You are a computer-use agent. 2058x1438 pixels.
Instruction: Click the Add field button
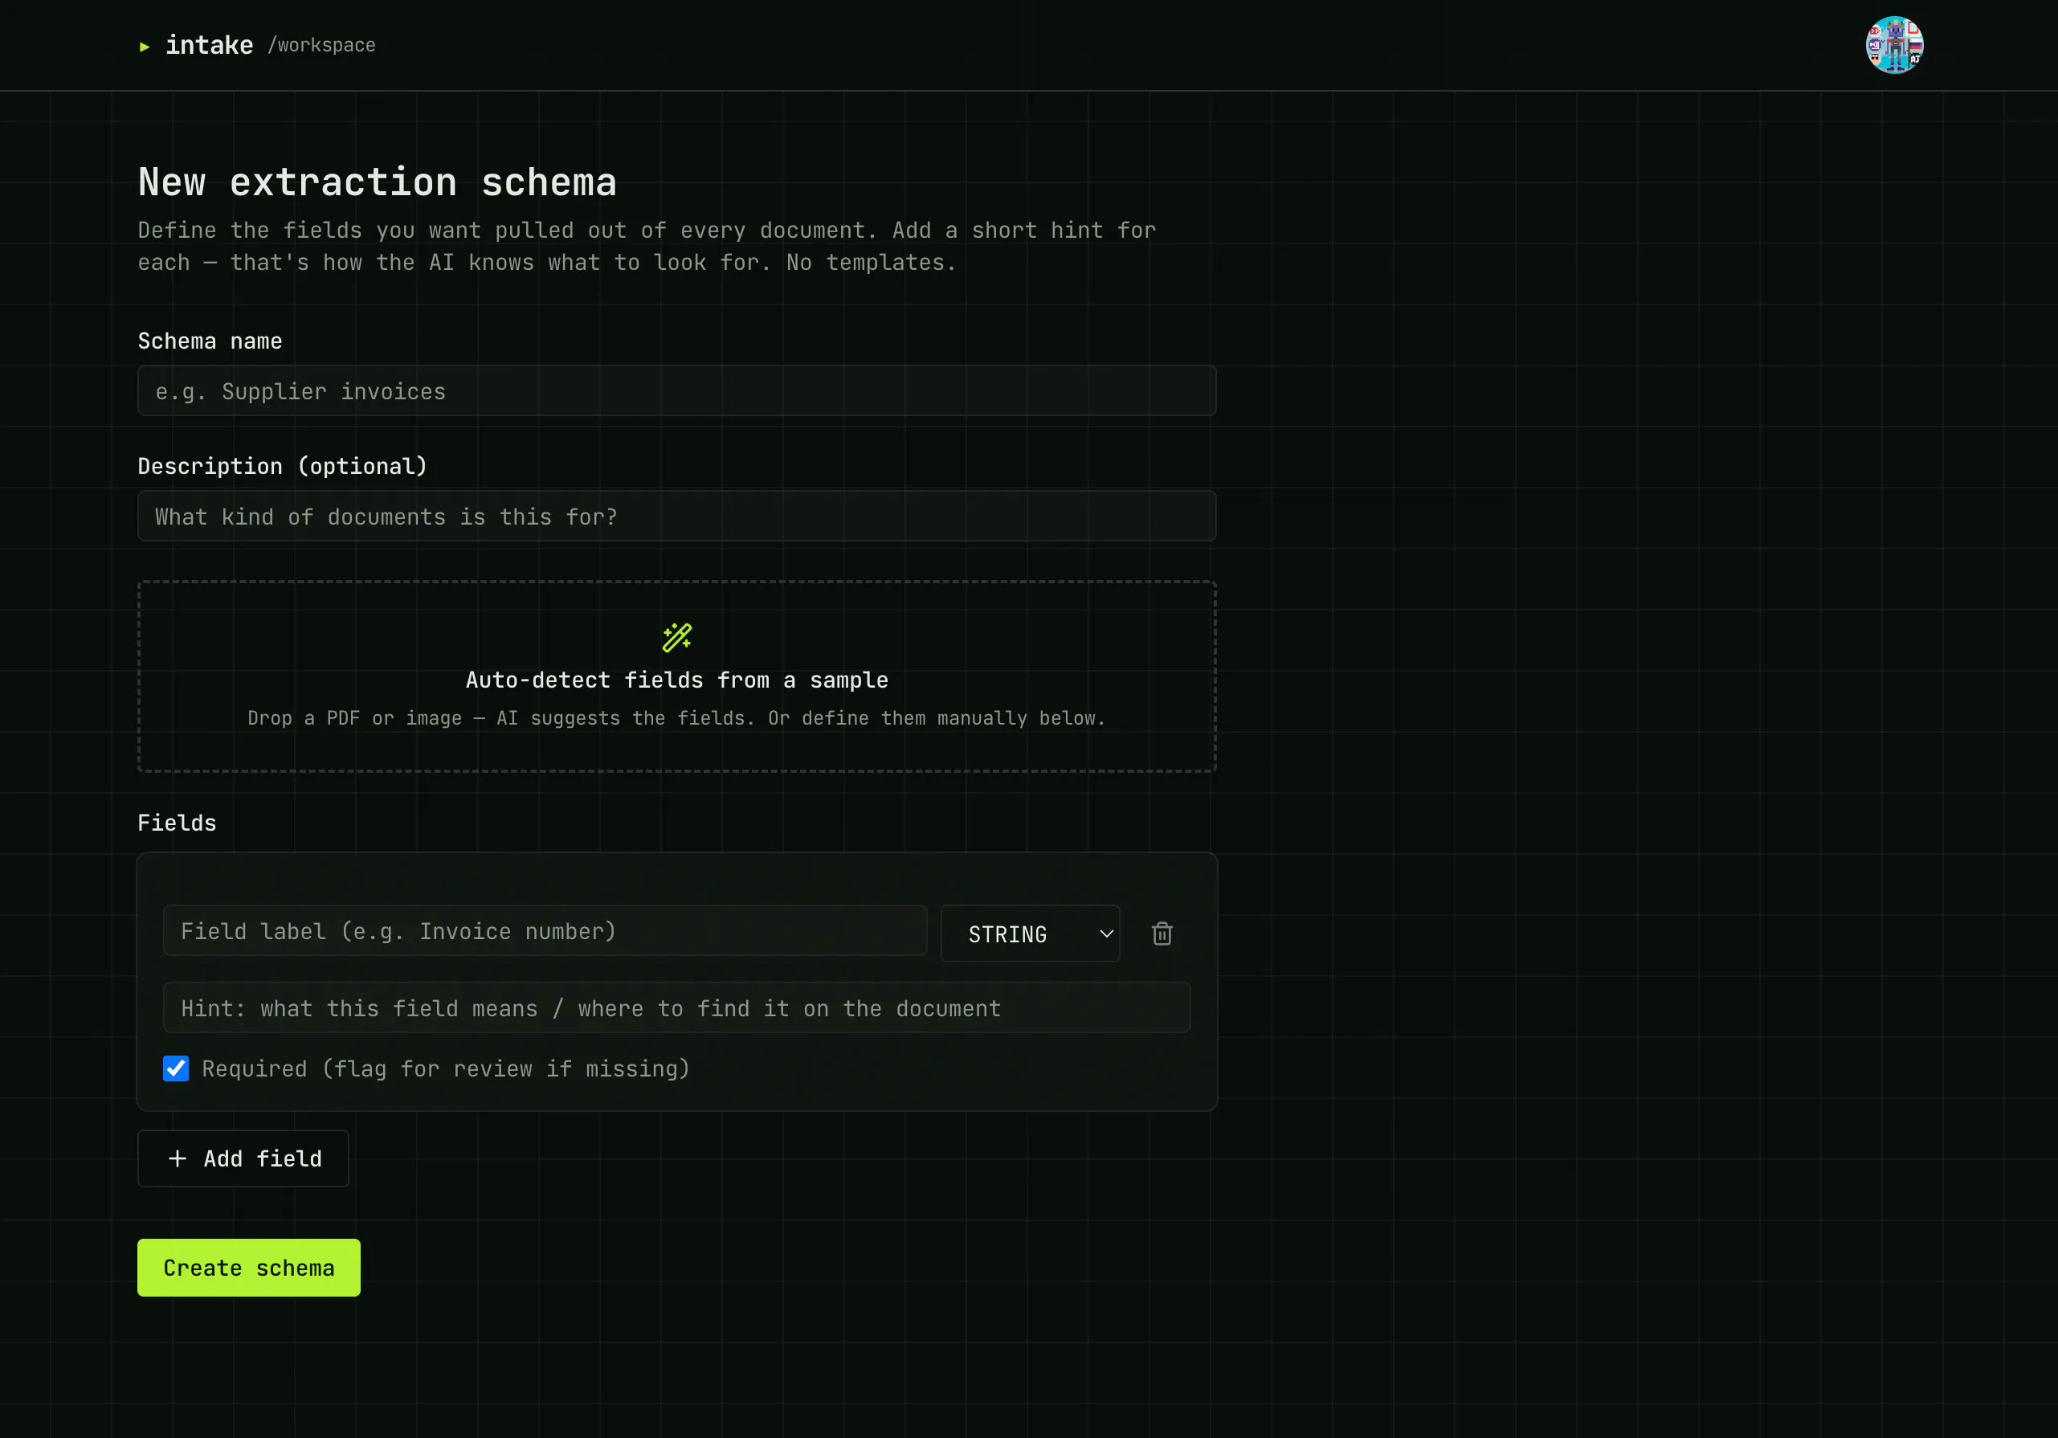tap(243, 1158)
